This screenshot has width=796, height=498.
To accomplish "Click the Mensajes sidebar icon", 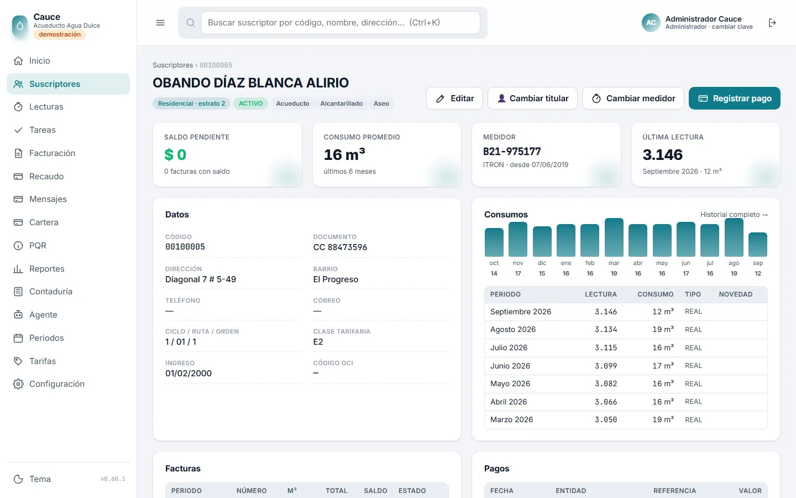I will tap(18, 199).
